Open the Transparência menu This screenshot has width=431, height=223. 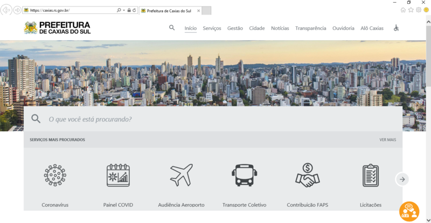click(311, 28)
